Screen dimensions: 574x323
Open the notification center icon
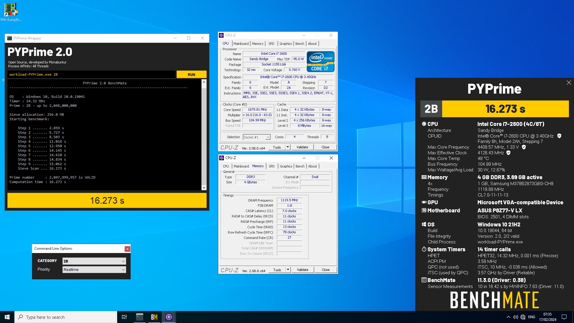coord(564,317)
